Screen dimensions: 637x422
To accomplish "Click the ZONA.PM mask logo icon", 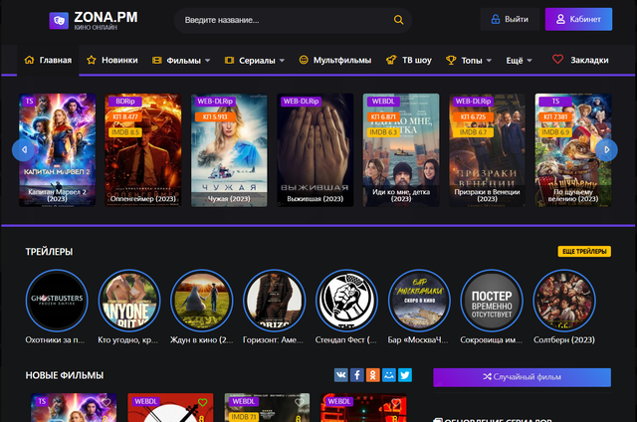I will 59,20.
